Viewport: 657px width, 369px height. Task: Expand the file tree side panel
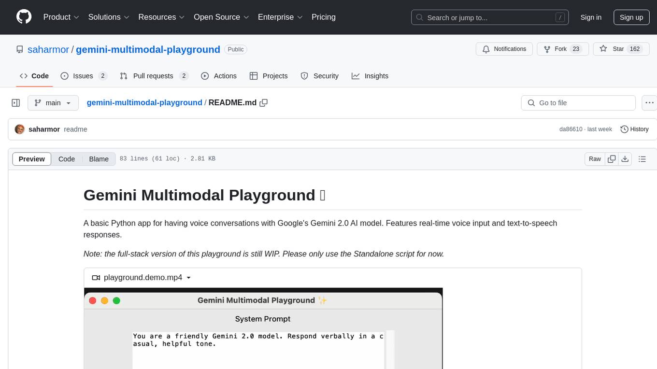[16, 103]
